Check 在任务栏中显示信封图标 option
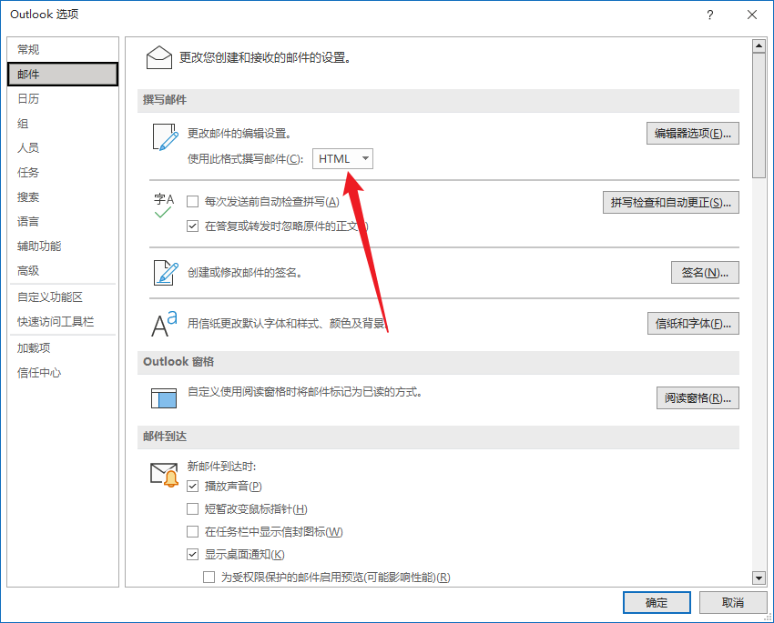774x623 pixels. 192,532
